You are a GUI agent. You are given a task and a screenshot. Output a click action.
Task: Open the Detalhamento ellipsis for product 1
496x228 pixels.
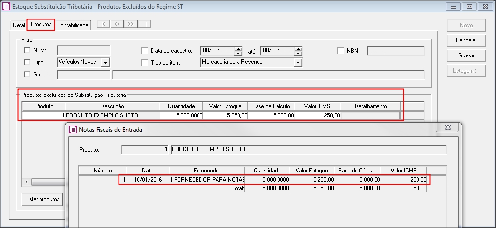click(x=370, y=115)
